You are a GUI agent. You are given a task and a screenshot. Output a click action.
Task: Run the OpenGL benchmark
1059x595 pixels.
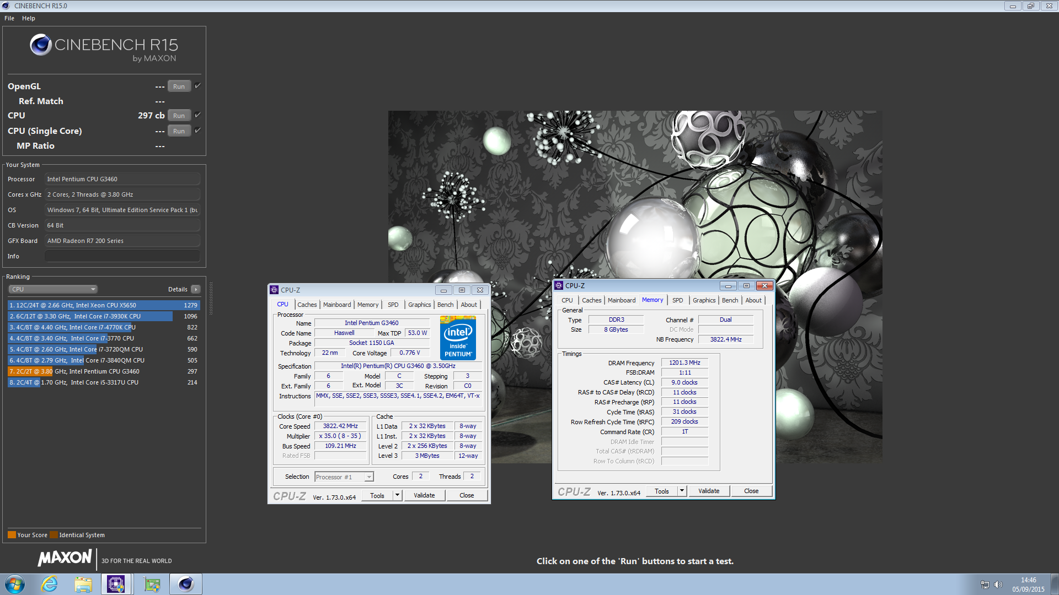(x=179, y=86)
